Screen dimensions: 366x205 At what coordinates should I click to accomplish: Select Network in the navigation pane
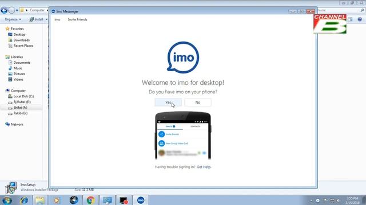coord(17,124)
